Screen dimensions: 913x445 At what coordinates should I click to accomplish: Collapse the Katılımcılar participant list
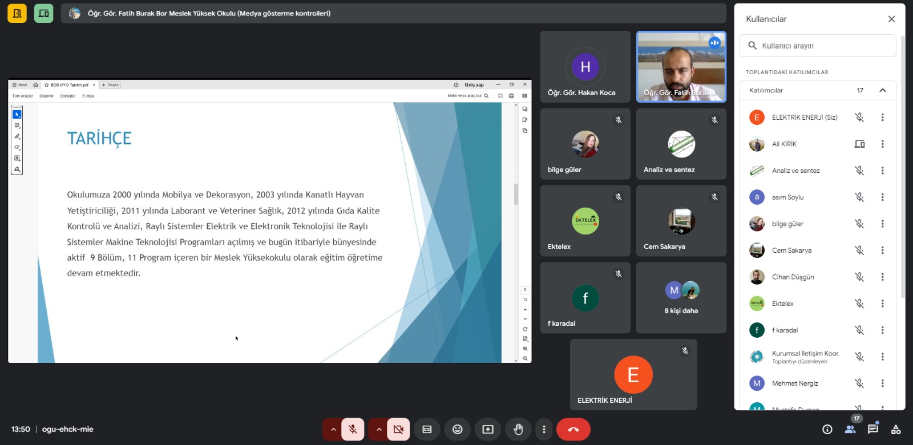[882, 90]
